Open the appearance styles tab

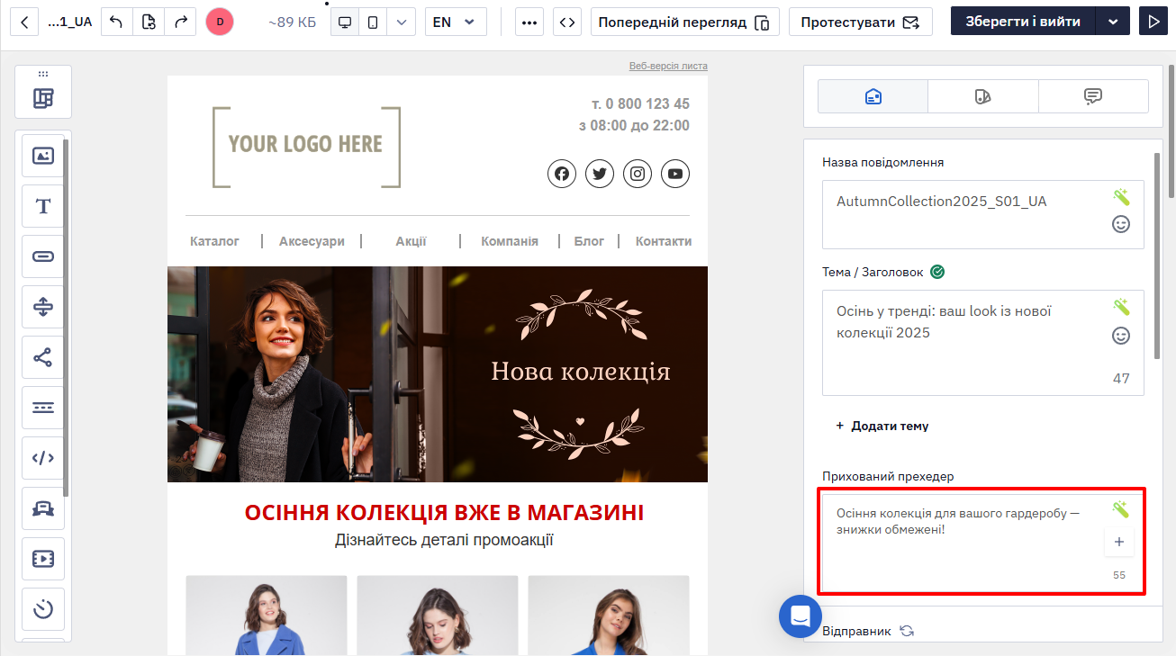(983, 96)
